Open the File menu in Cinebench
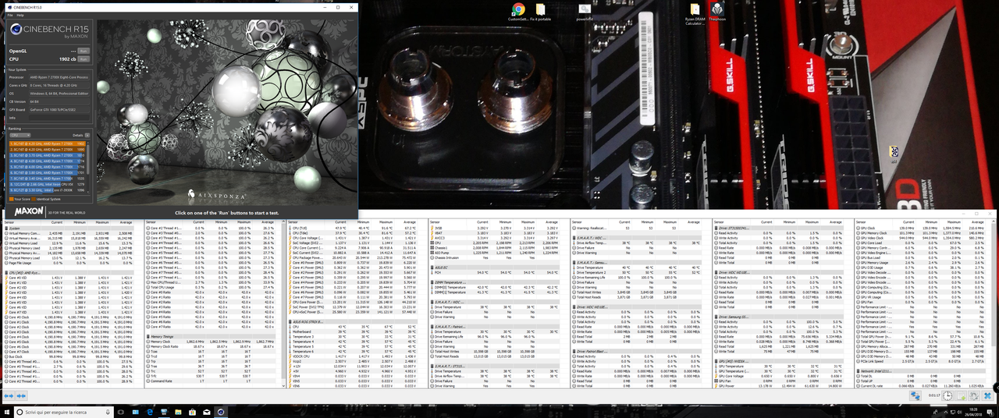This screenshot has width=999, height=418. 9,15
